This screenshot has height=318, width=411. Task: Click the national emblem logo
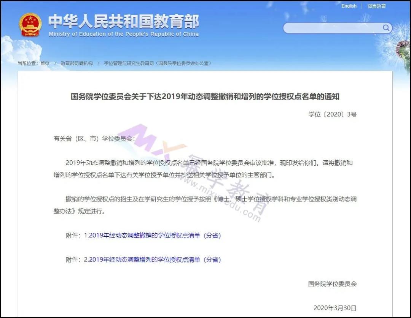tap(30, 25)
